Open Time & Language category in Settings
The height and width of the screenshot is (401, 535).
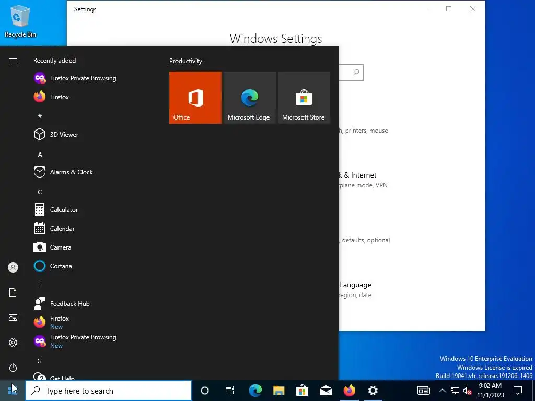(355, 289)
